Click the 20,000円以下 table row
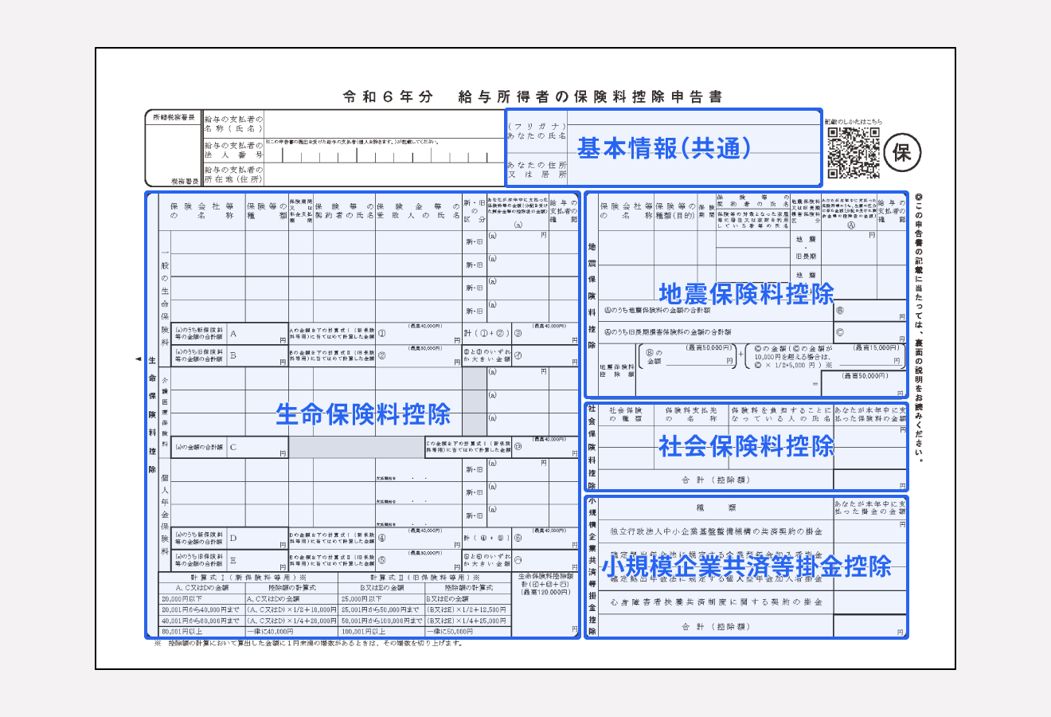This screenshot has width=1051, height=717. [x=248, y=598]
